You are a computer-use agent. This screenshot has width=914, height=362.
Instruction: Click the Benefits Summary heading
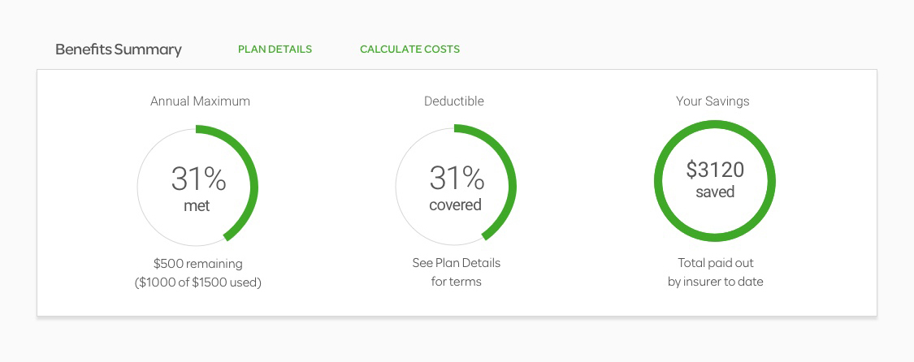point(119,50)
